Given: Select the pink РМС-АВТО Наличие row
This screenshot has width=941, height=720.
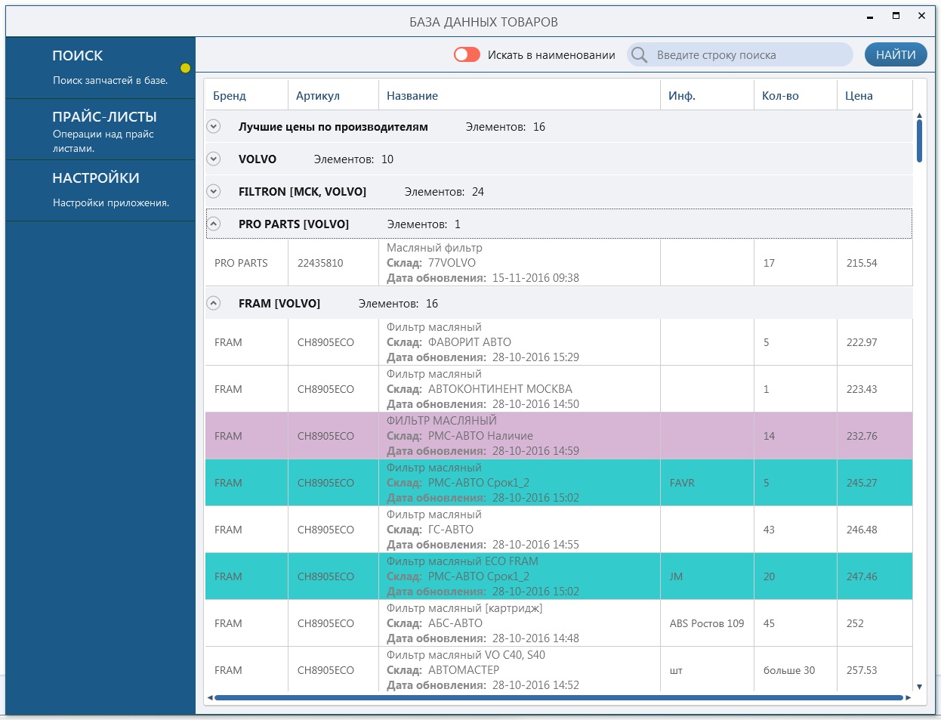Looking at the screenshot, I should point(559,436).
